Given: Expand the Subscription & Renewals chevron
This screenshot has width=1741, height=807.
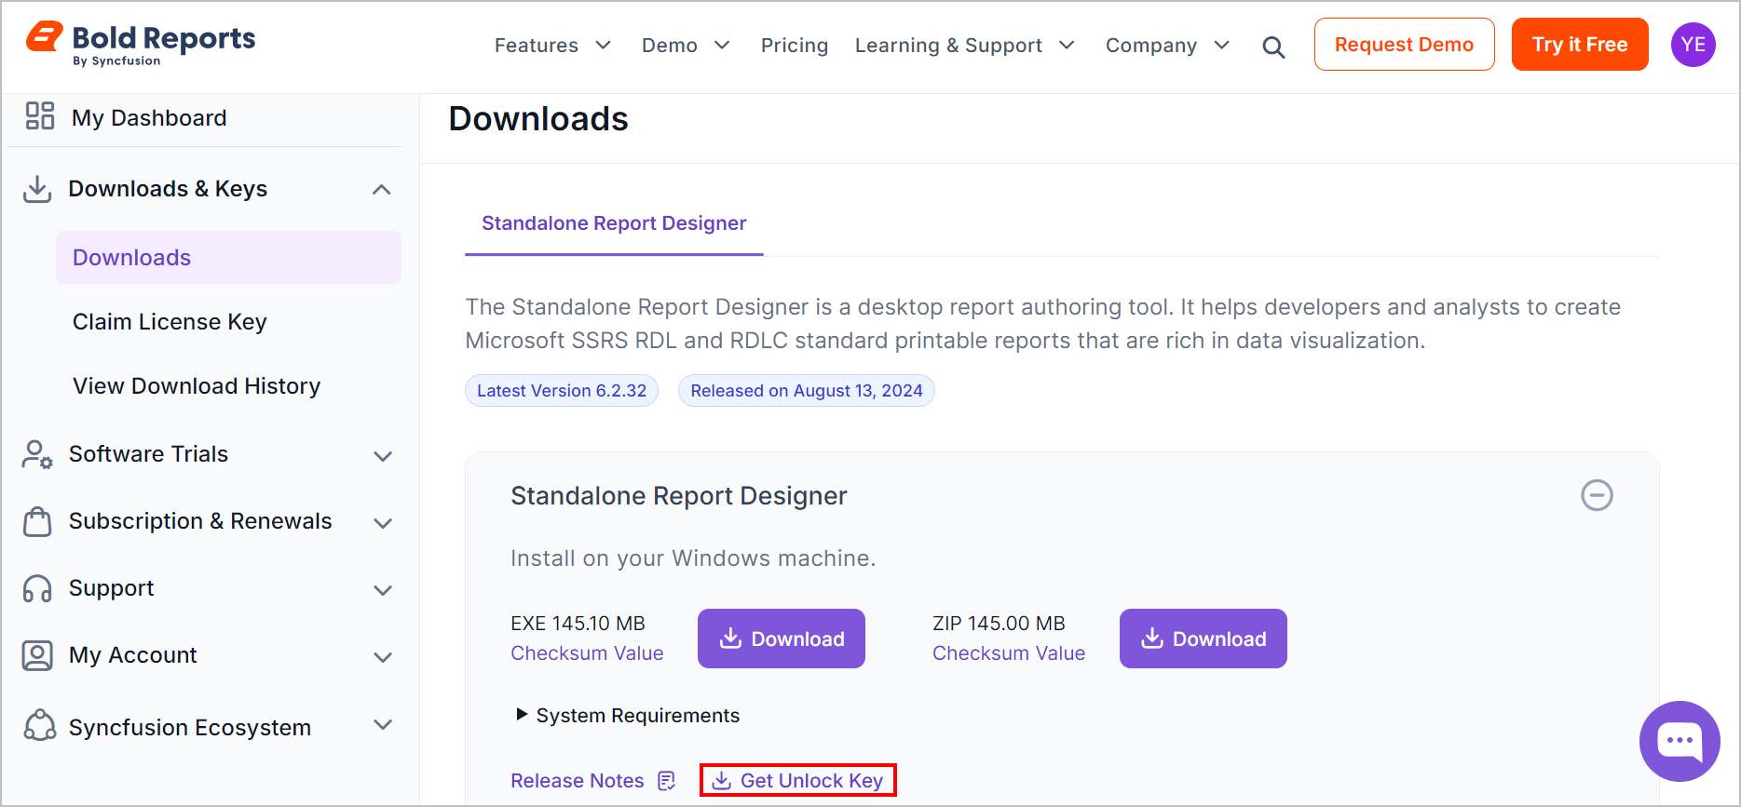Looking at the screenshot, I should pyautogui.click(x=382, y=523).
